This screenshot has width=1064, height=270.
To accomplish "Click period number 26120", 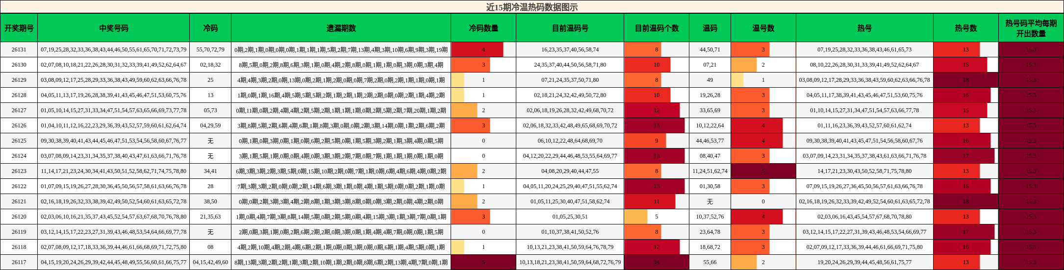I will coord(19,217).
